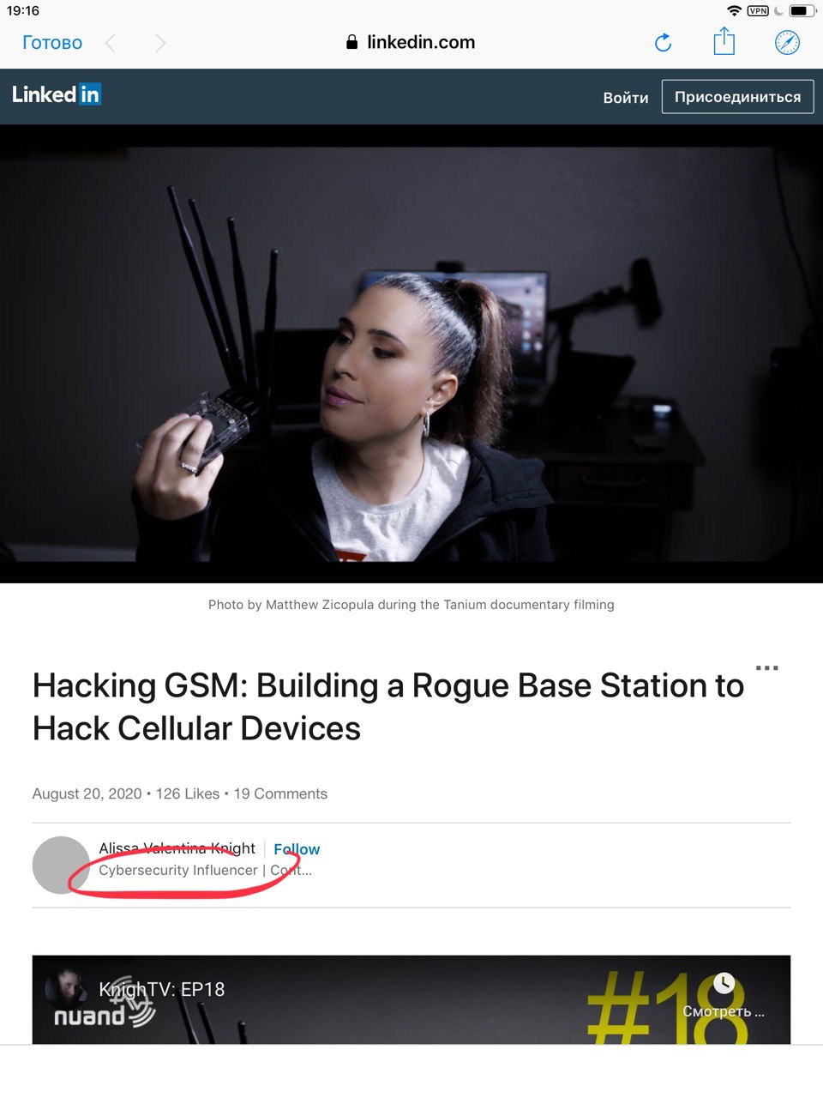Open page in Safari compass icon
Image resolution: width=823 pixels, height=1098 pixels.
pos(787,43)
